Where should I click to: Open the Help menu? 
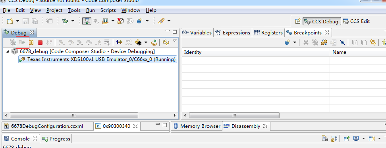coord(151,10)
